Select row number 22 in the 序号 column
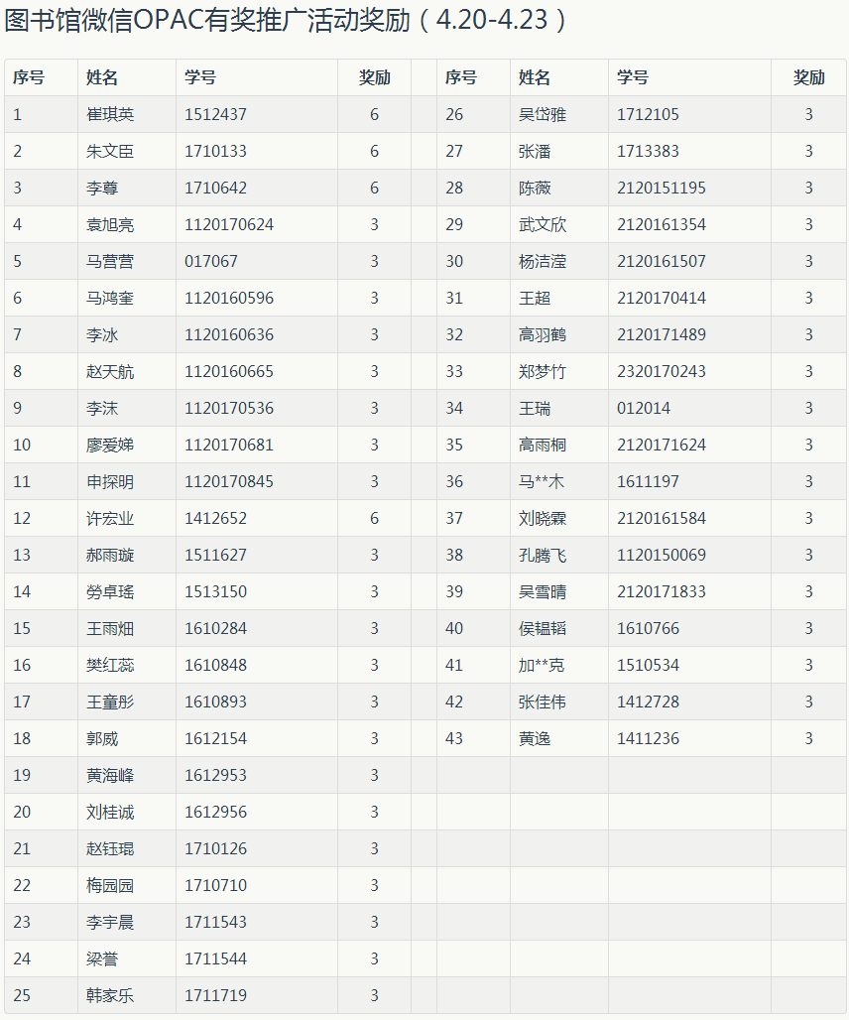Screen dimensions: 849x1020 22,885
